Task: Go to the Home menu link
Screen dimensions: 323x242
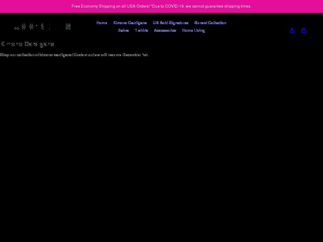Action: pos(102,23)
